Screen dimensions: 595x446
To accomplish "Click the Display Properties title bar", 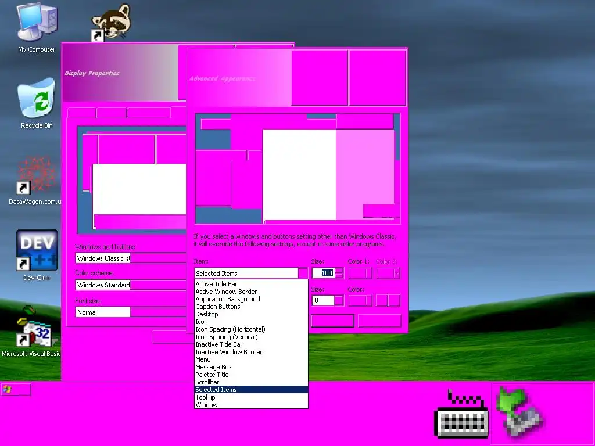I will (x=120, y=73).
